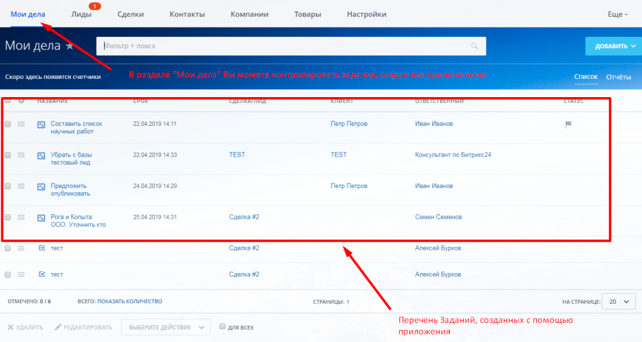This screenshot has height=342, width=642.
Task: Open task Рога и Копыта ООО. Уточнить кто
Action: point(78,220)
